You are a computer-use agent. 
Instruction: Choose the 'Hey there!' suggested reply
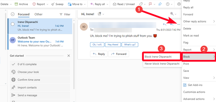[113, 45]
